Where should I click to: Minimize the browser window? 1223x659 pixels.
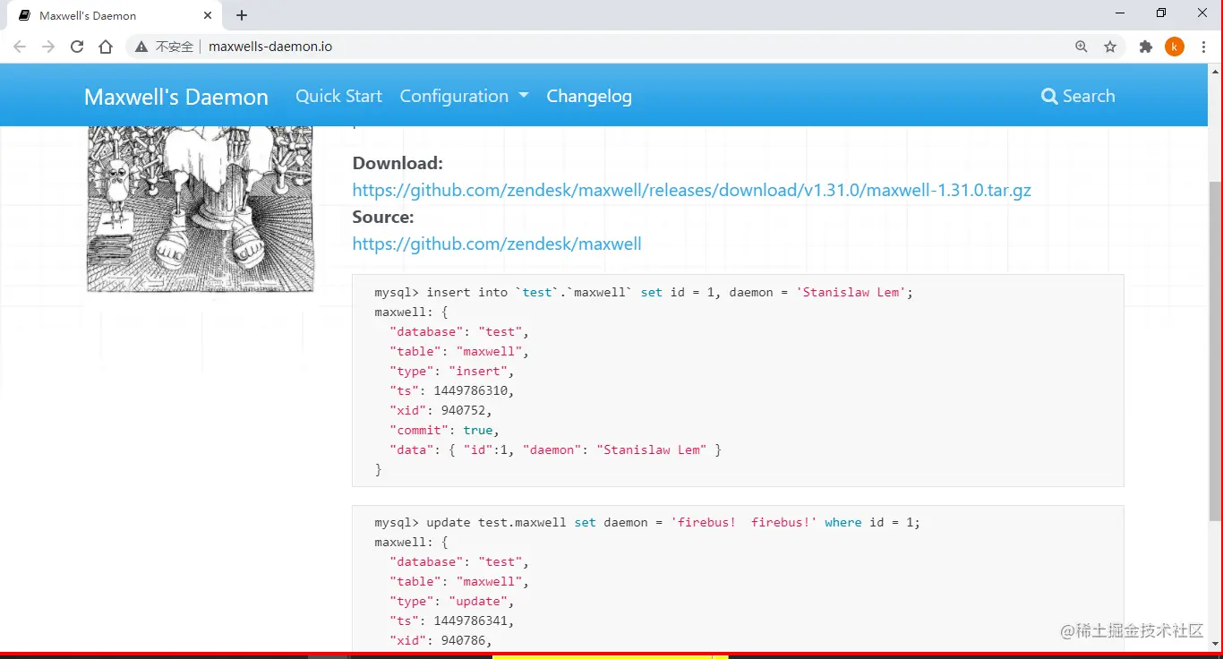pos(1120,13)
